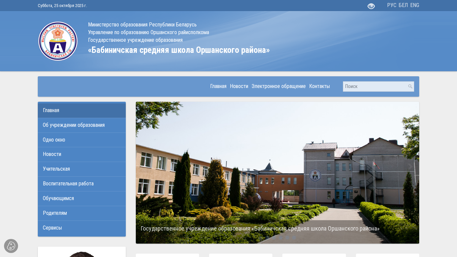
Task: Open Об учреждении образования sidebar section
Action: click(x=82, y=125)
